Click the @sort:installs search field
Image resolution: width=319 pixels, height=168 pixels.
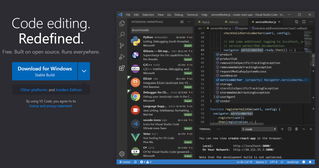coord(162,30)
